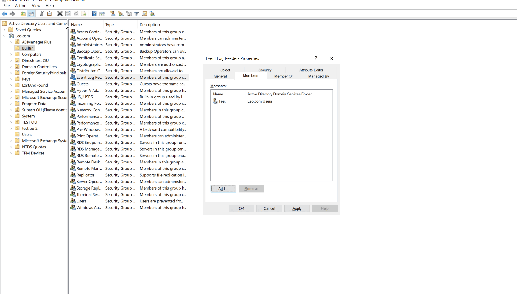517x294 pixels.
Task: Open the Help menu in menu bar
Action: click(x=50, y=5)
